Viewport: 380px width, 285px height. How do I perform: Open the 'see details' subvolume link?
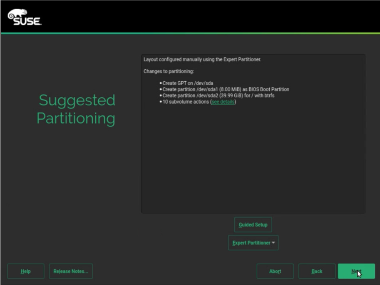click(x=223, y=102)
